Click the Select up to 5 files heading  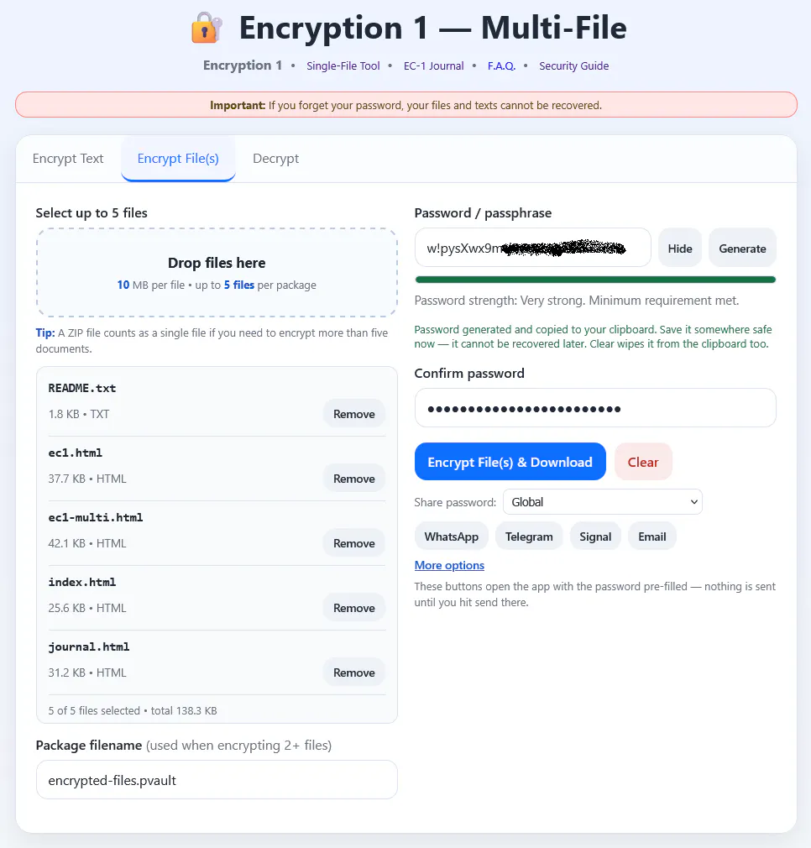click(92, 213)
